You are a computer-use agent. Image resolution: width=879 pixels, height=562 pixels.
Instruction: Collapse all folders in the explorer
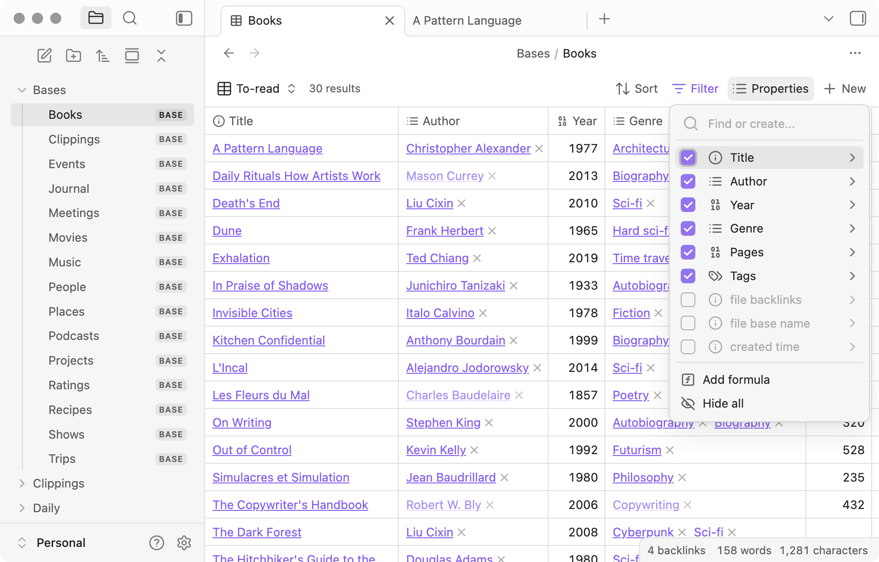coord(161,55)
